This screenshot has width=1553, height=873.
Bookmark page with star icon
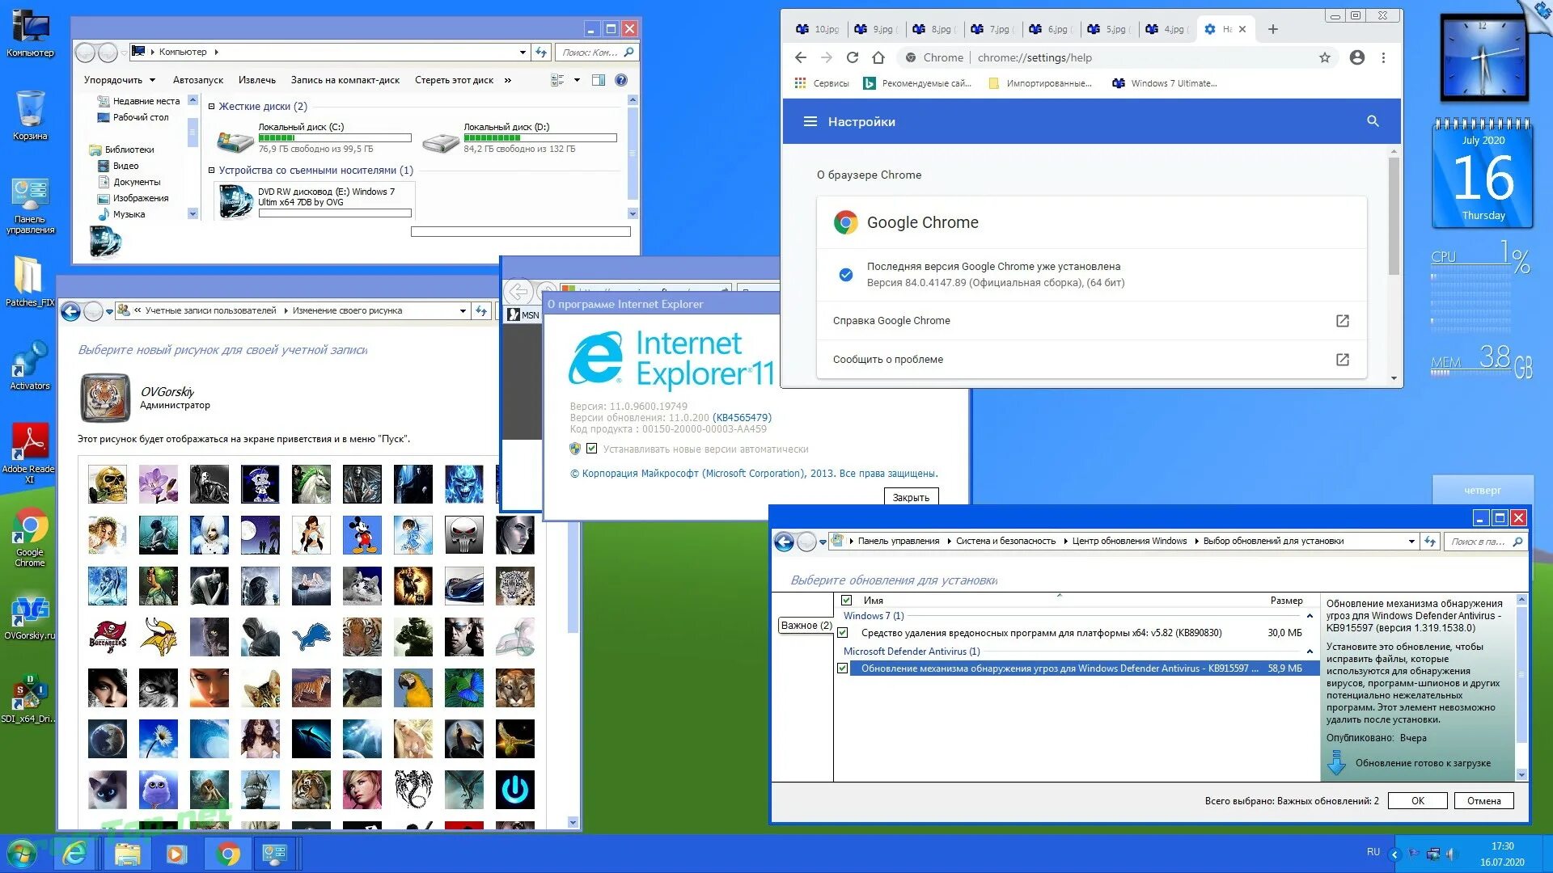coord(1324,57)
